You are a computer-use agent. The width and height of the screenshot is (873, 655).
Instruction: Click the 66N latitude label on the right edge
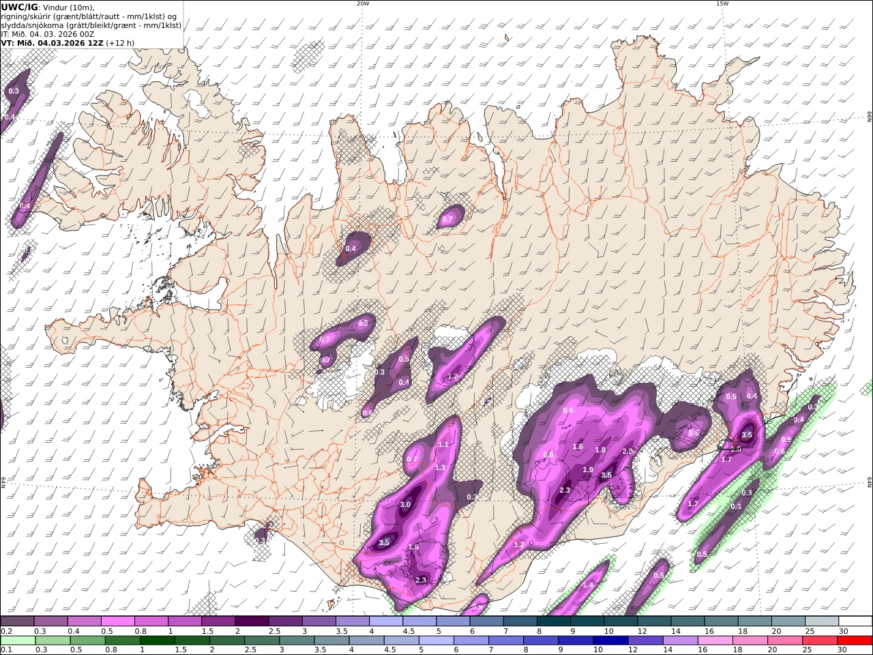point(870,116)
